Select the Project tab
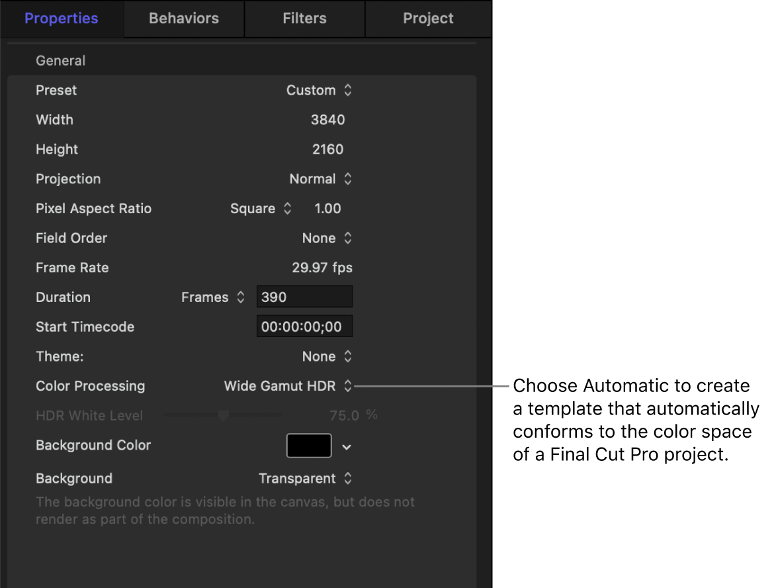The width and height of the screenshot is (774, 588). tap(428, 19)
